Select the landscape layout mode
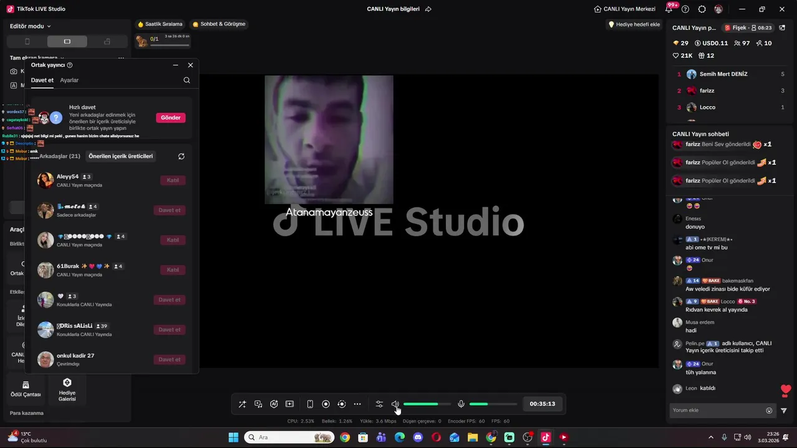This screenshot has height=448, width=797. [x=67, y=41]
